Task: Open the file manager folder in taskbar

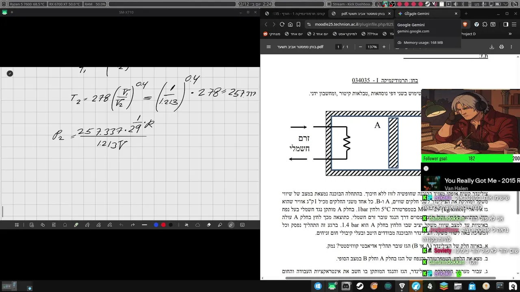Action: tap(458, 286)
